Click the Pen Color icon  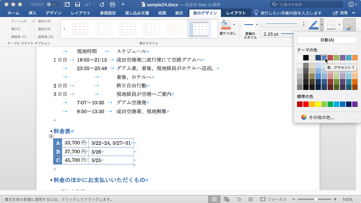coord(314,25)
